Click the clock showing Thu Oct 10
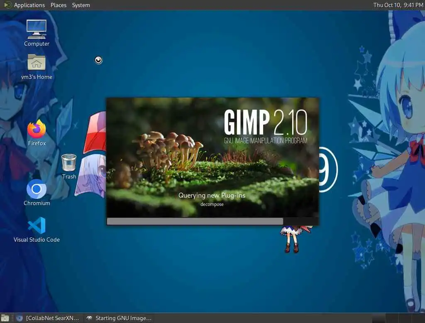This screenshot has width=425, height=323. [398, 5]
